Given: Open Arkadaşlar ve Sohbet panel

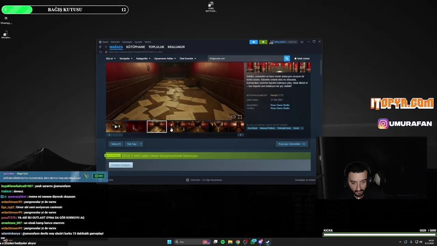Looking at the screenshot, I should point(305,180).
